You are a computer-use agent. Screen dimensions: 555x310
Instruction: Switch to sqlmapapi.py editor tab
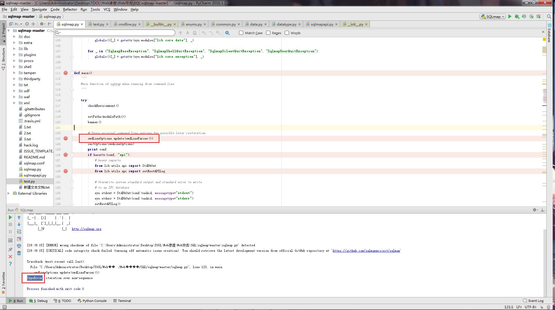[322, 24]
